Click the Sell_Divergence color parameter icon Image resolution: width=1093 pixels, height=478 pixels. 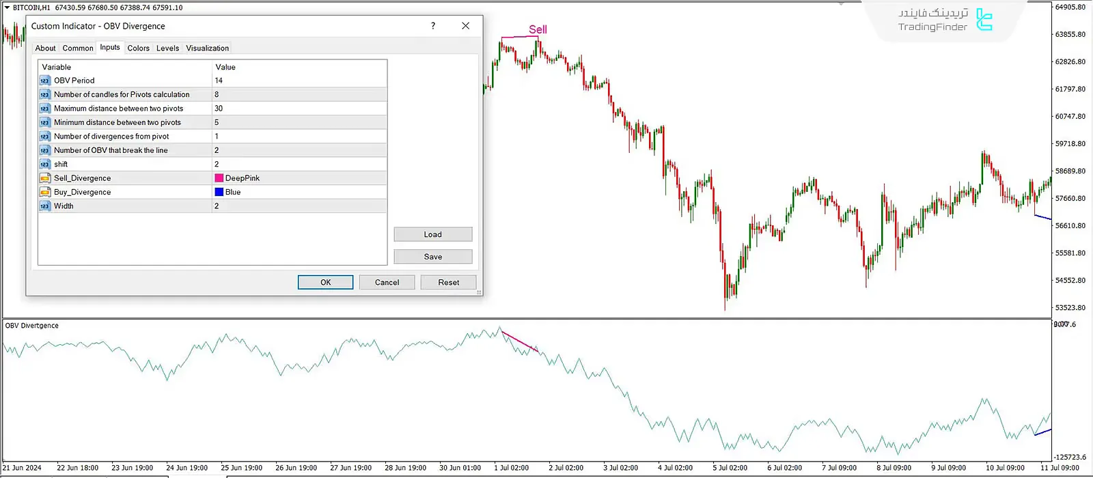click(45, 178)
